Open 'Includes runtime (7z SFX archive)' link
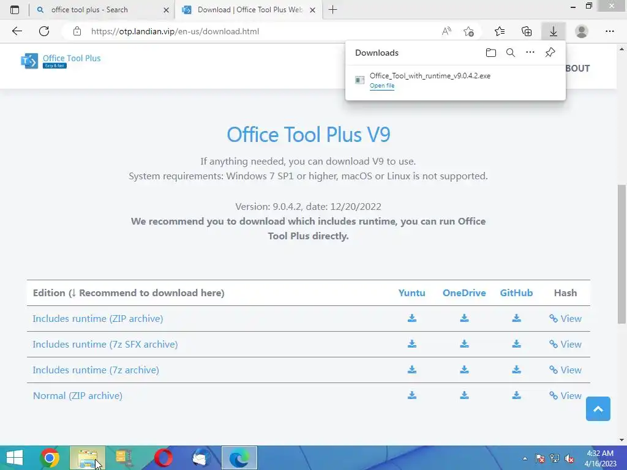This screenshot has width=627, height=470. 105,344
